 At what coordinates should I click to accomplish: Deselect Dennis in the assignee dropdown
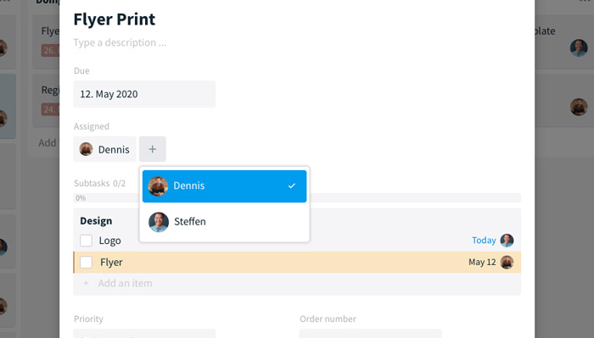tap(224, 186)
